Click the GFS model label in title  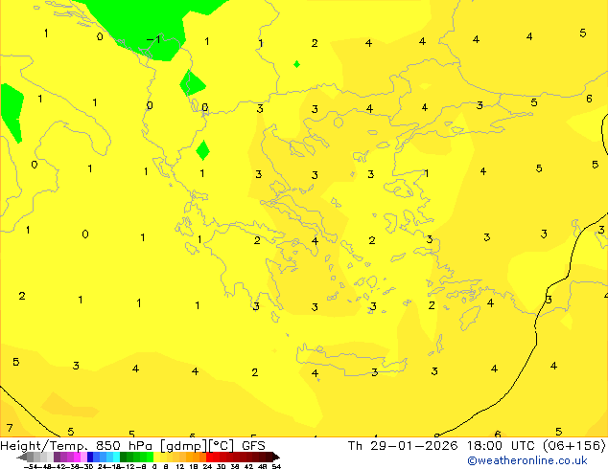point(253,445)
